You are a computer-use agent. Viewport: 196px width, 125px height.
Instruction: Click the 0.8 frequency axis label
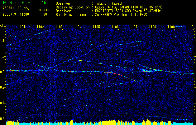(3, 87)
